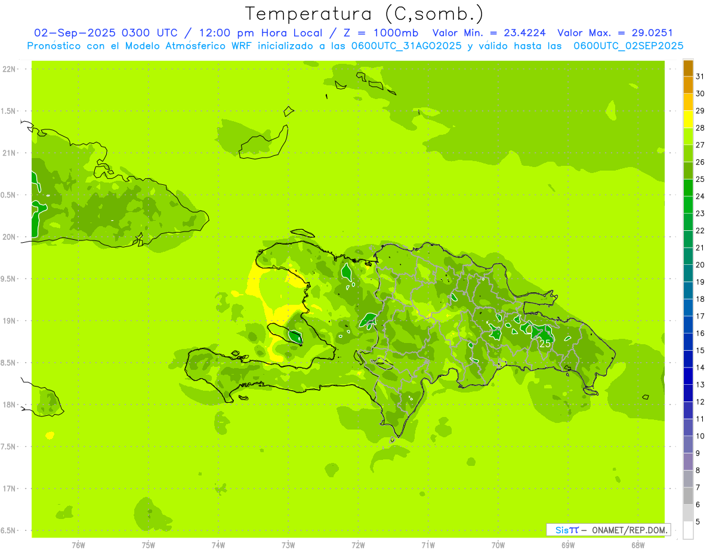The width and height of the screenshot is (716, 553).
Task: Click the '21N' latitude label
Action: (x=10, y=153)
